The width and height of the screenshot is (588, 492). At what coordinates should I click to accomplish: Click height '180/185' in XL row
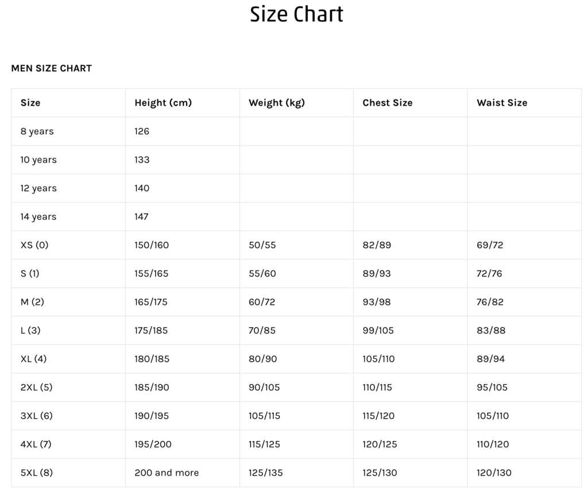(x=152, y=359)
